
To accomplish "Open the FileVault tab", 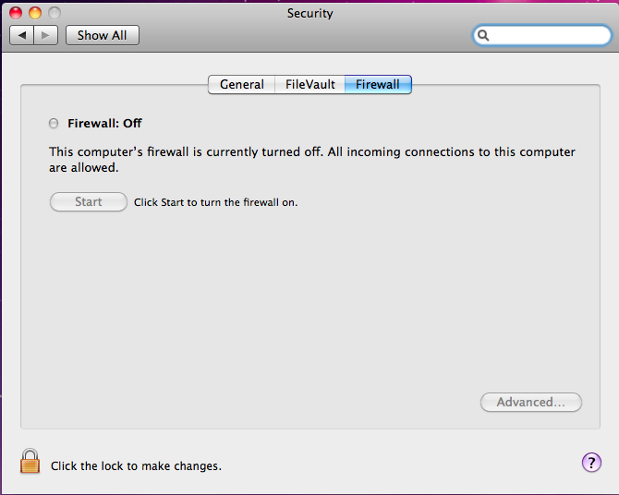I will click(310, 84).
